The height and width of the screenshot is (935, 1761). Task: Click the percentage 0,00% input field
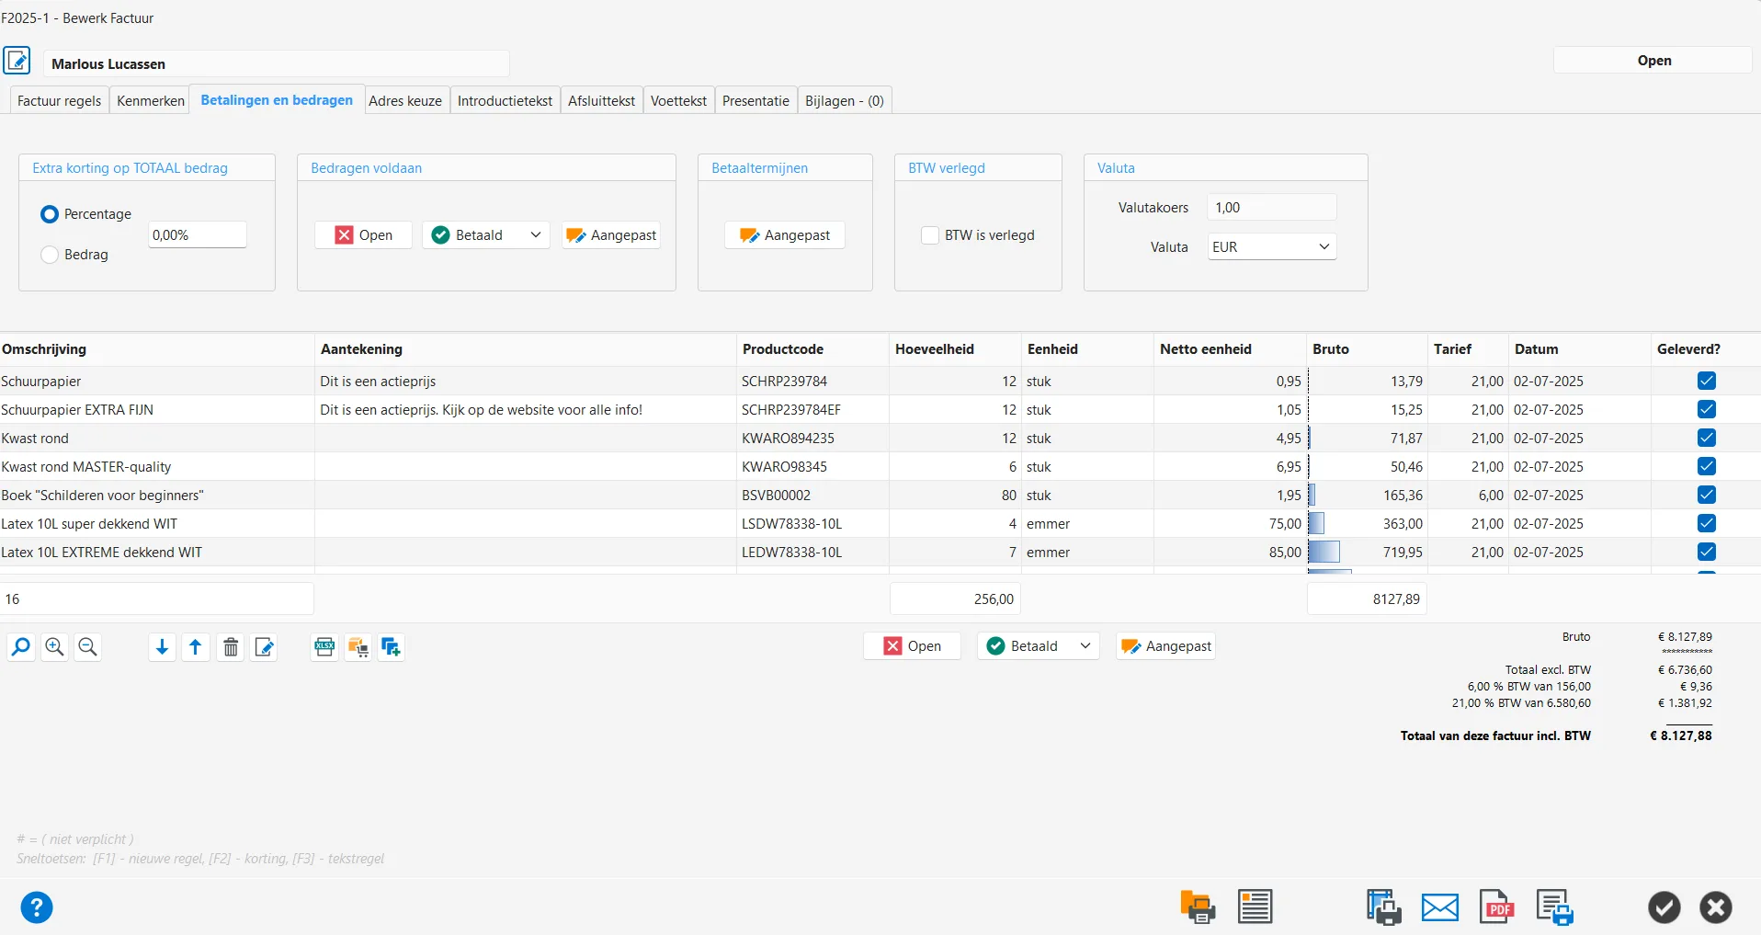[198, 235]
